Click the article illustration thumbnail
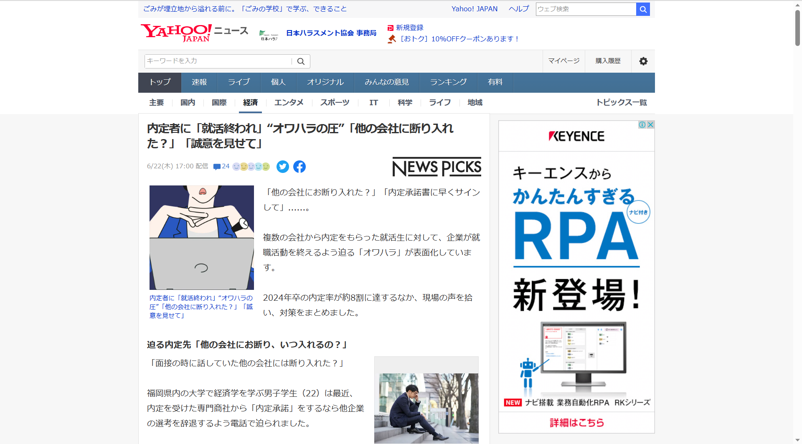 [201, 237]
